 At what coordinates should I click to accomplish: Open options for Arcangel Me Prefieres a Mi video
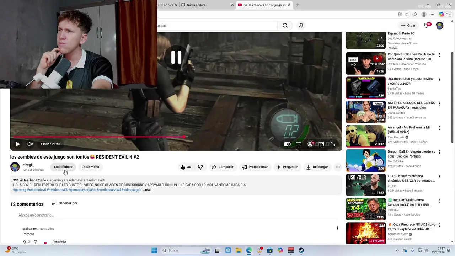[x=439, y=128]
